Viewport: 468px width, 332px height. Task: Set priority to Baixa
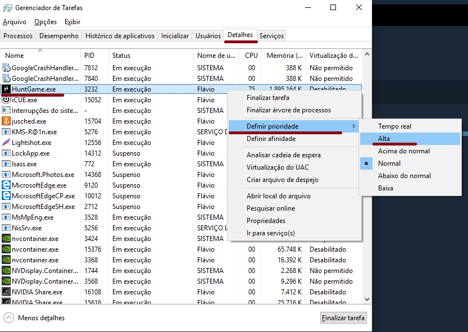410,188
